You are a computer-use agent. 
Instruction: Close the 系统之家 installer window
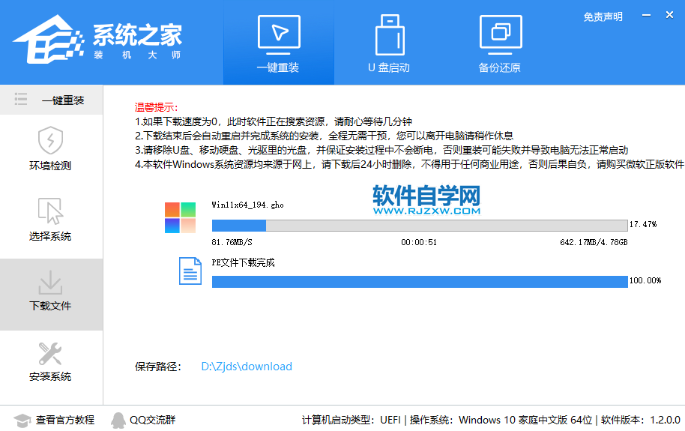[x=669, y=15]
